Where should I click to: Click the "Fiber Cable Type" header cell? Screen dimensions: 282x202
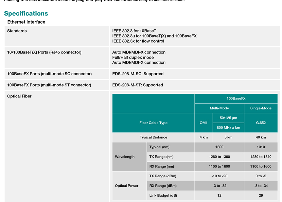click(154, 123)
